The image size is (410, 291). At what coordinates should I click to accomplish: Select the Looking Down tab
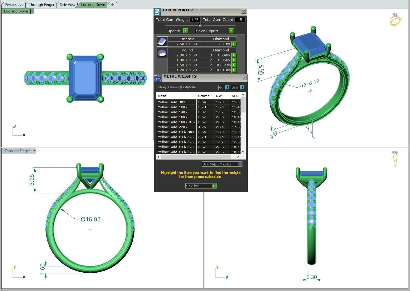coord(93,5)
